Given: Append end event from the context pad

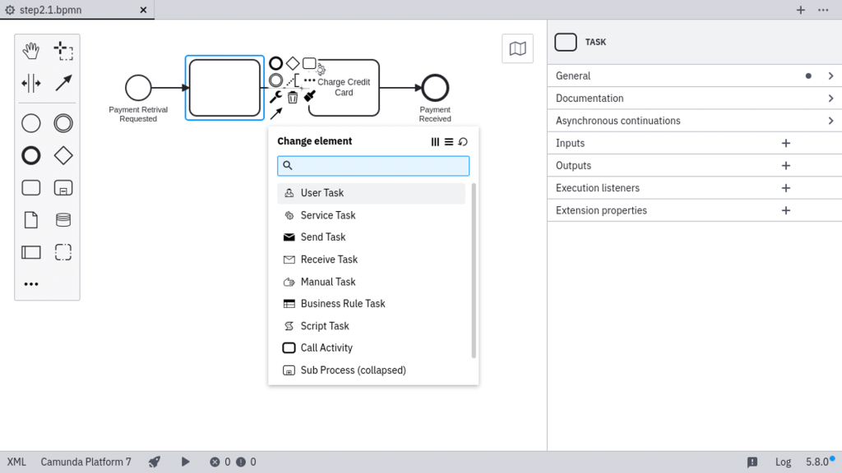Looking at the screenshot, I should [x=275, y=63].
